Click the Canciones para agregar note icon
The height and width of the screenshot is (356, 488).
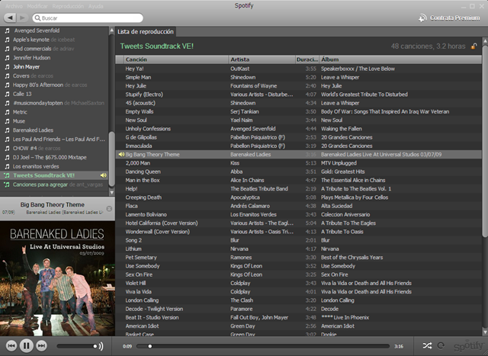click(7, 184)
